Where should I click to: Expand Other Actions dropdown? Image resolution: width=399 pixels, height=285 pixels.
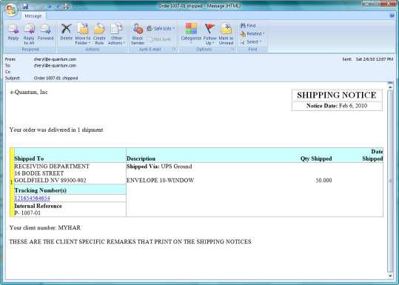[116, 34]
